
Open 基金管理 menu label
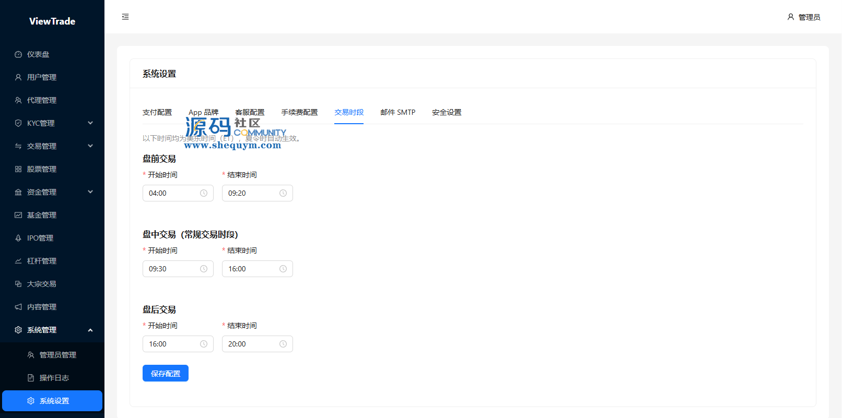pos(42,215)
